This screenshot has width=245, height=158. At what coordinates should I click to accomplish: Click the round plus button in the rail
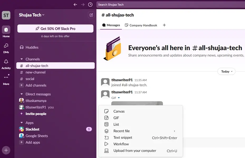[x=6, y=150]
